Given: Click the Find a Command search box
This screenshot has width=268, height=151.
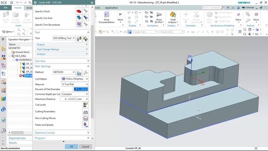Looking at the screenshot, I should tap(213, 8).
